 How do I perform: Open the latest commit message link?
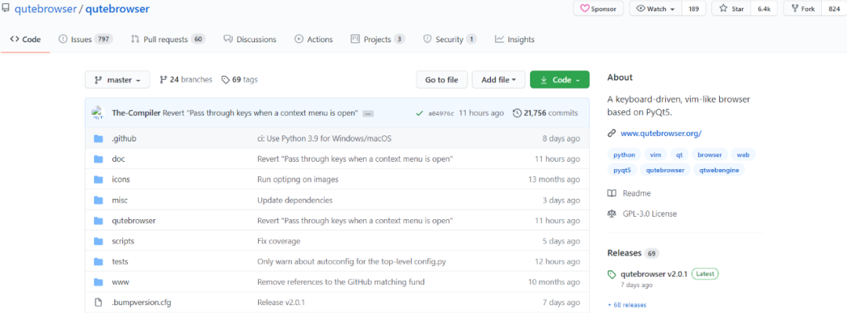(x=260, y=113)
